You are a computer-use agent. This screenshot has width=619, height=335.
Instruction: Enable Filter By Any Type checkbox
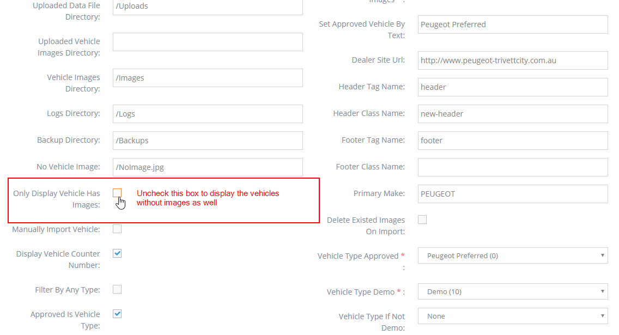[x=117, y=289]
